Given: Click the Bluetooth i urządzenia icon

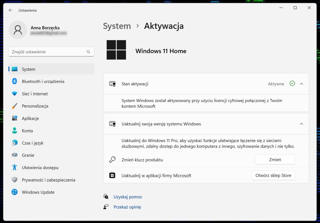Looking at the screenshot, I should 15,81.
